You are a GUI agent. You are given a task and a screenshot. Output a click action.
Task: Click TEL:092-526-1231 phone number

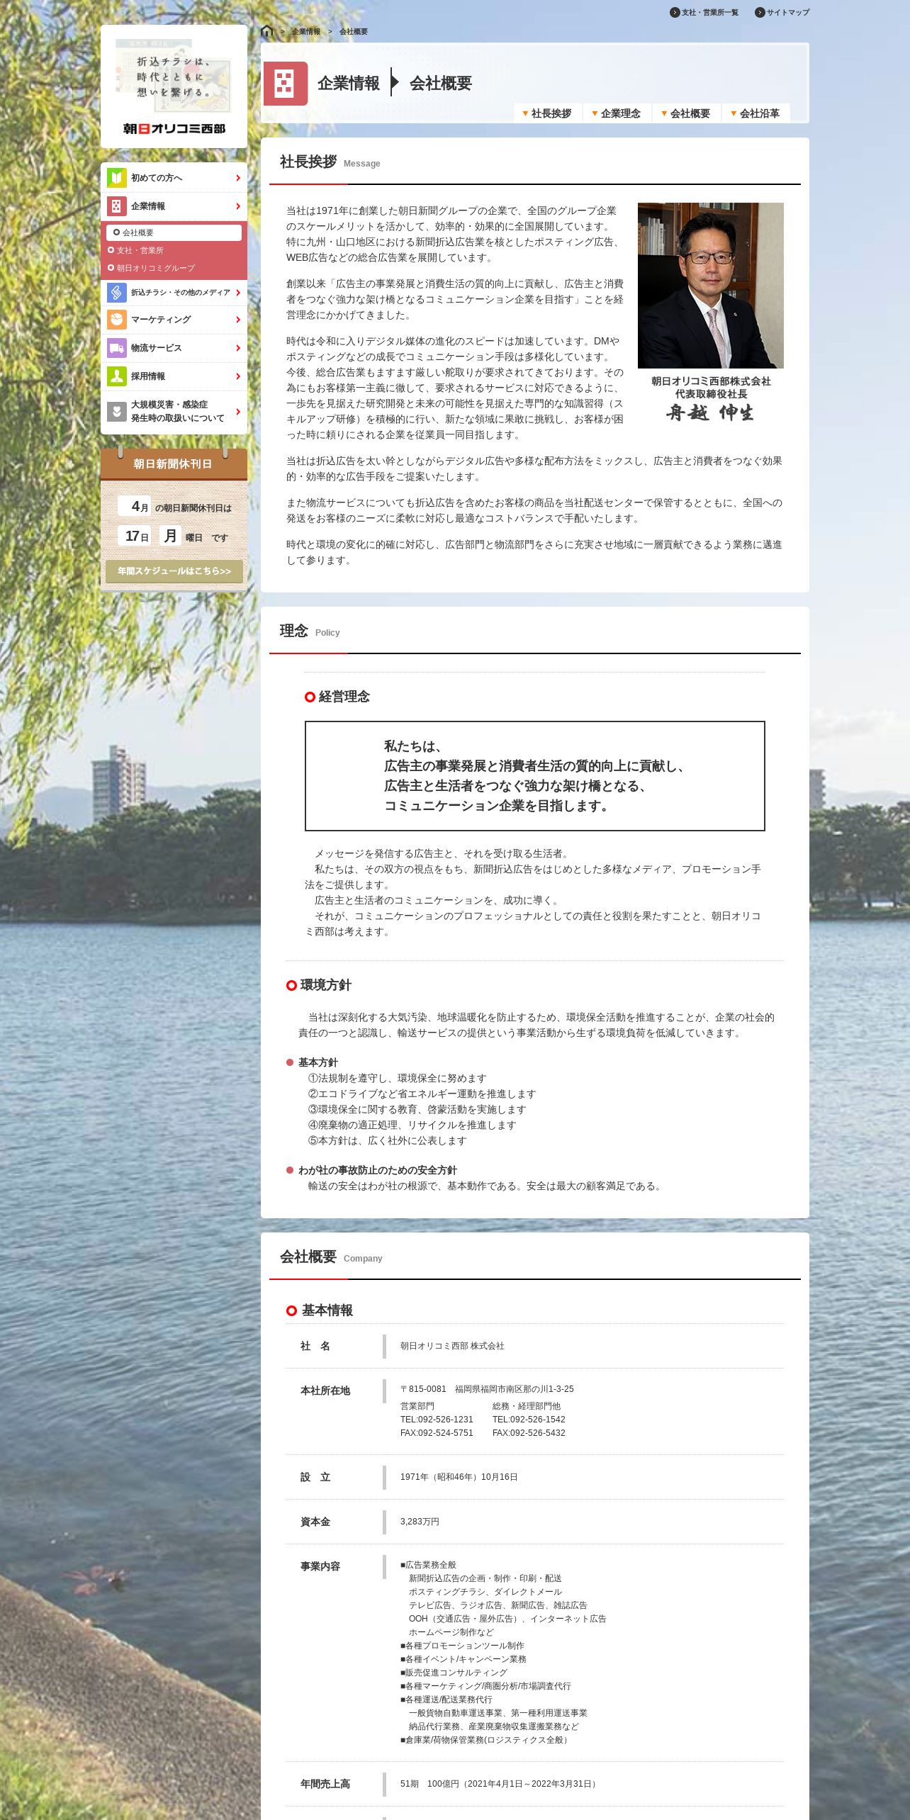pyautogui.click(x=437, y=1420)
